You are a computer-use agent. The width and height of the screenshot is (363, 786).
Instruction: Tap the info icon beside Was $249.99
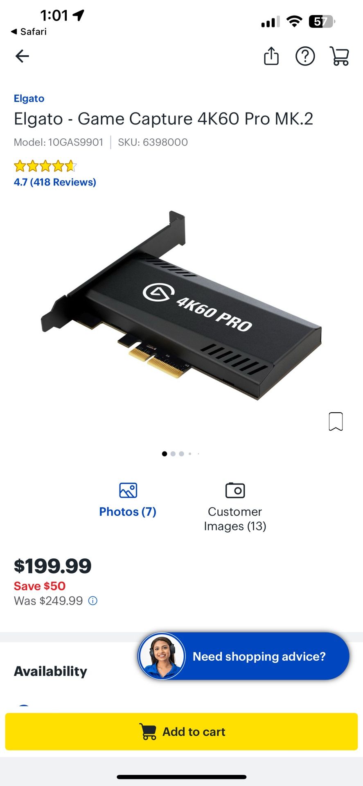(x=93, y=601)
